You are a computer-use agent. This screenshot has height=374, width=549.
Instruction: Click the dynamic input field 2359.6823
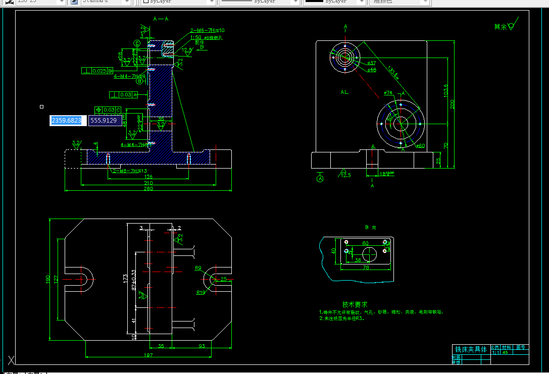(x=68, y=120)
